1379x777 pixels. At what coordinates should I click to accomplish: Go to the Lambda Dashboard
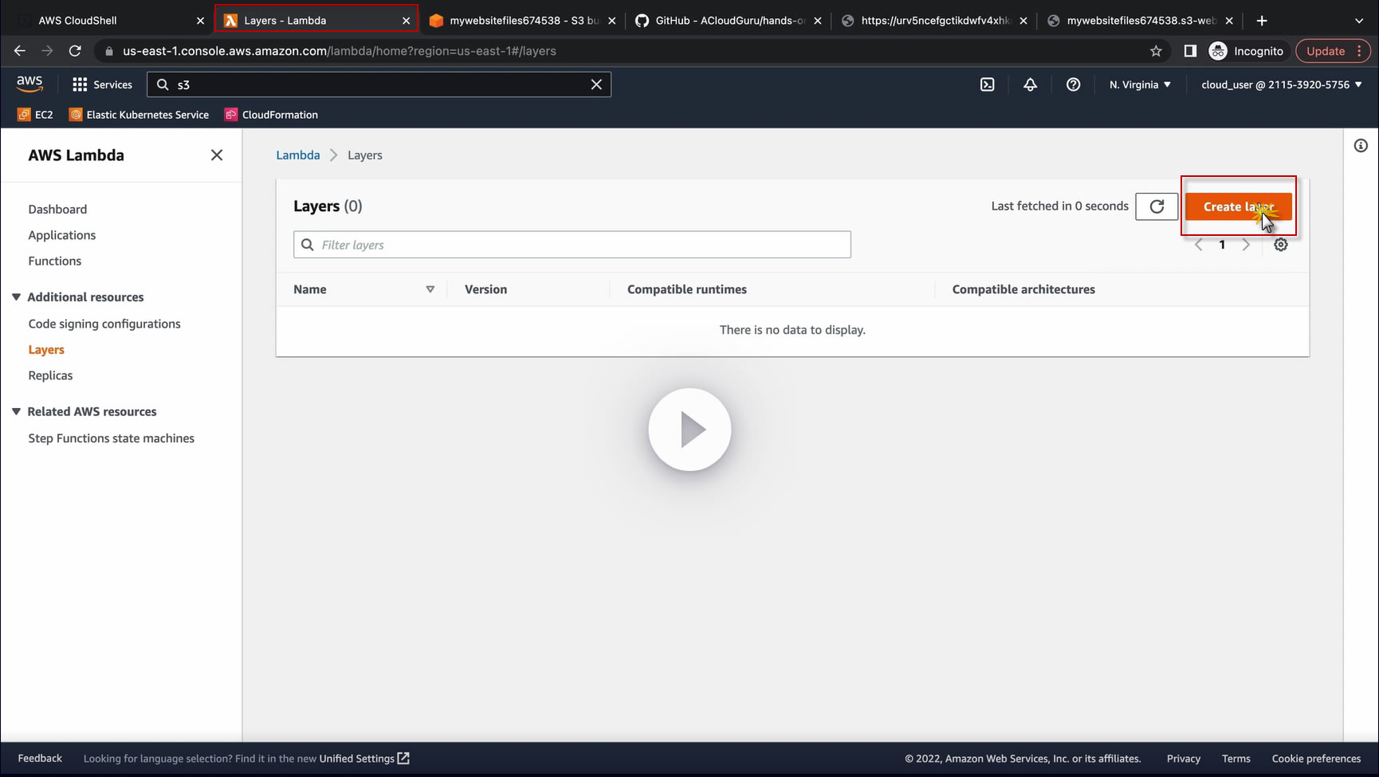57,210
